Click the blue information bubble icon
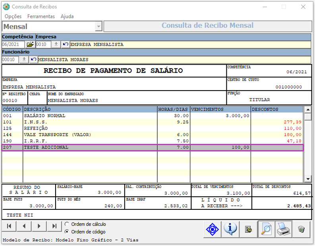Screen dimensions: 315x246 (x=230, y=229)
